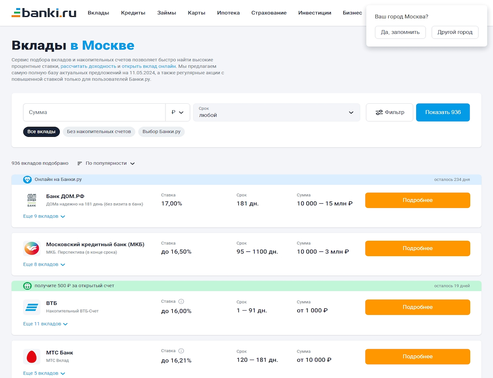Follow the открыть вклад онлайн link
This screenshot has height=378, width=493.
tap(149, 66)
